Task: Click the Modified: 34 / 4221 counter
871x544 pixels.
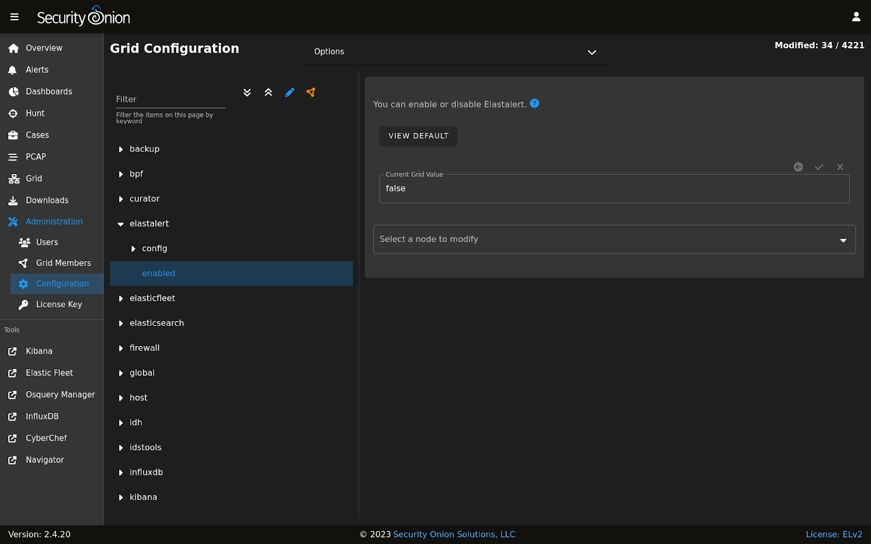Action: [819, 45]
